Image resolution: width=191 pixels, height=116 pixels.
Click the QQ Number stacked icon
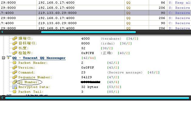coord(15,82)
